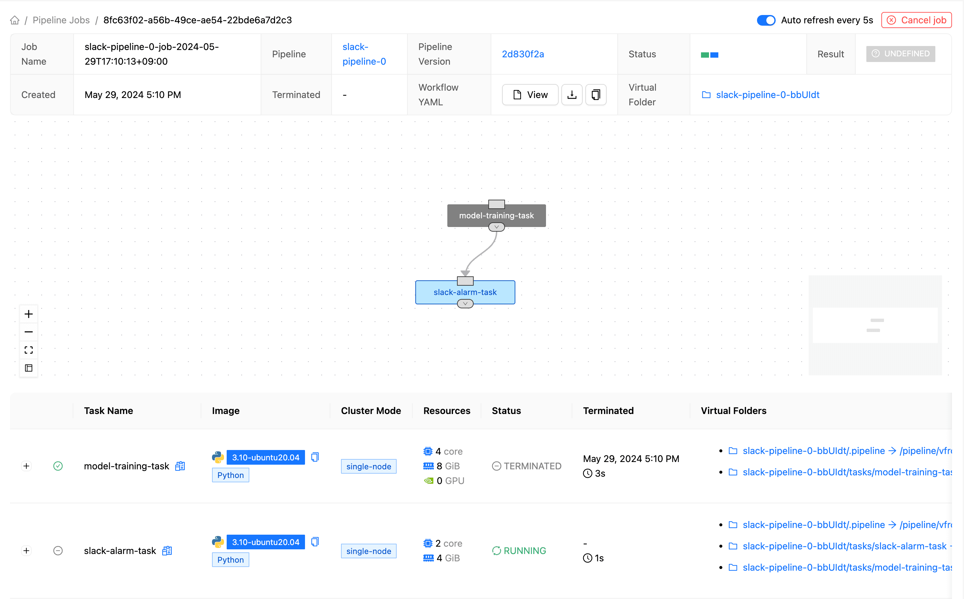Open tasks/model-training-task link in slack-alarm-task row
Image resolution: width=964 pixels, height=599 pixels.
(840, 568)
